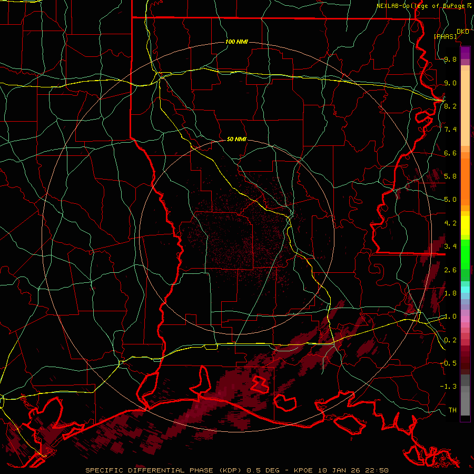The height and width of the screenshot is (474, 474).
Task: Click the 4.2 scale value
Action: tap(450, 223)
